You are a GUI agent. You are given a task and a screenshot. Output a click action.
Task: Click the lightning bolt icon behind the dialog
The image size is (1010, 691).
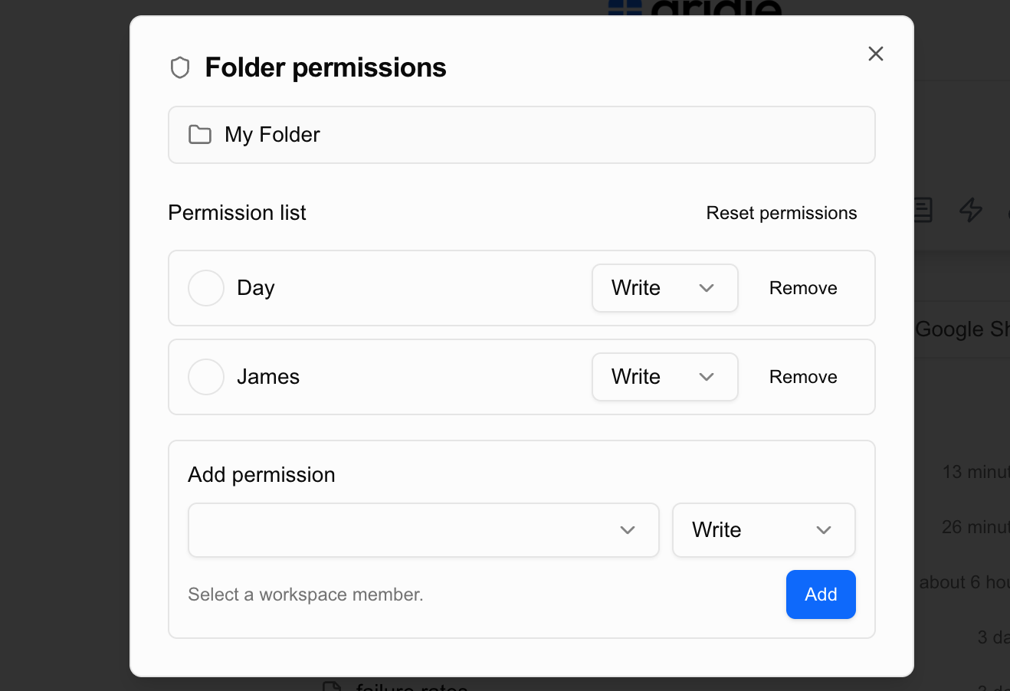[x=971, y=210]
